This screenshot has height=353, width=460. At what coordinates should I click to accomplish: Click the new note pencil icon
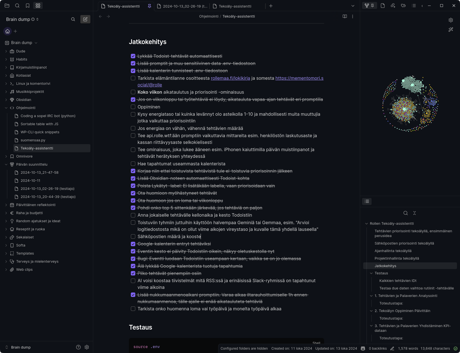coord(85,19)
